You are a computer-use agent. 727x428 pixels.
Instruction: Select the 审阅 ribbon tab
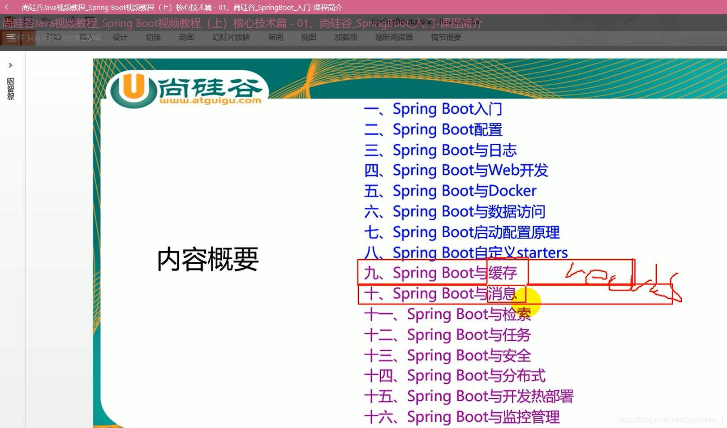[x=275, y=37]
